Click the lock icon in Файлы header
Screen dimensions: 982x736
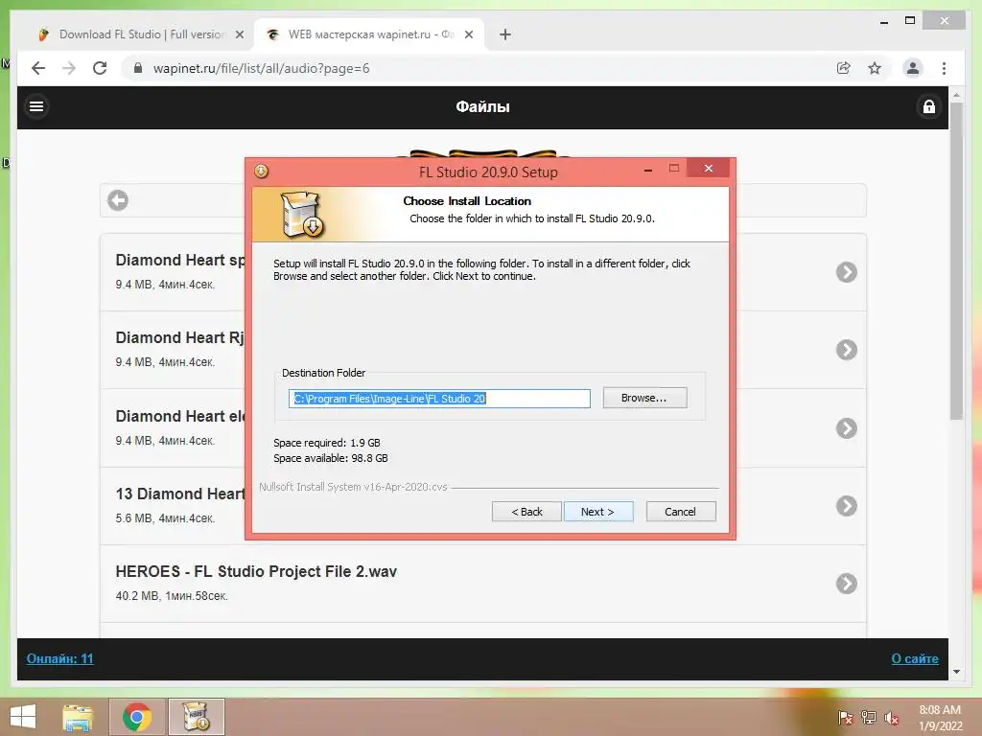[x=928, y=106]
